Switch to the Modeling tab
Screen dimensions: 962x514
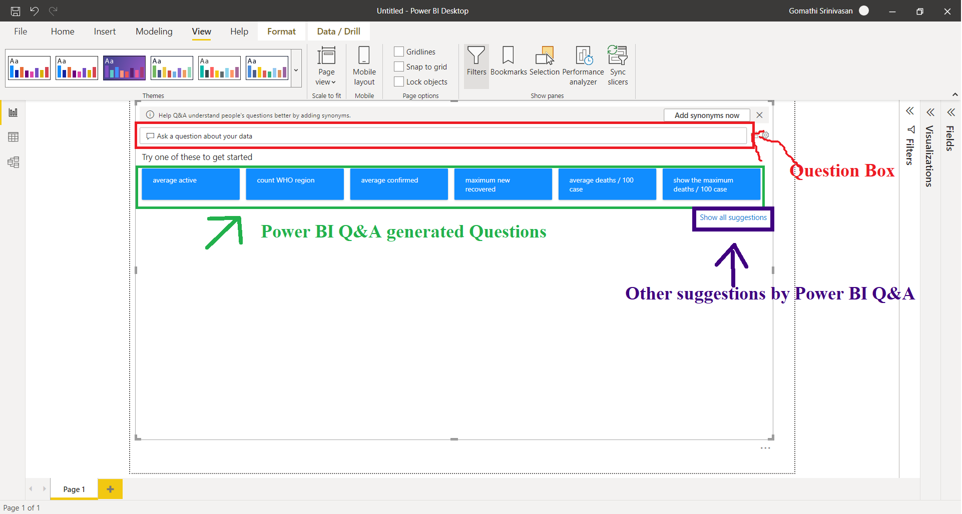pos(154,31)
